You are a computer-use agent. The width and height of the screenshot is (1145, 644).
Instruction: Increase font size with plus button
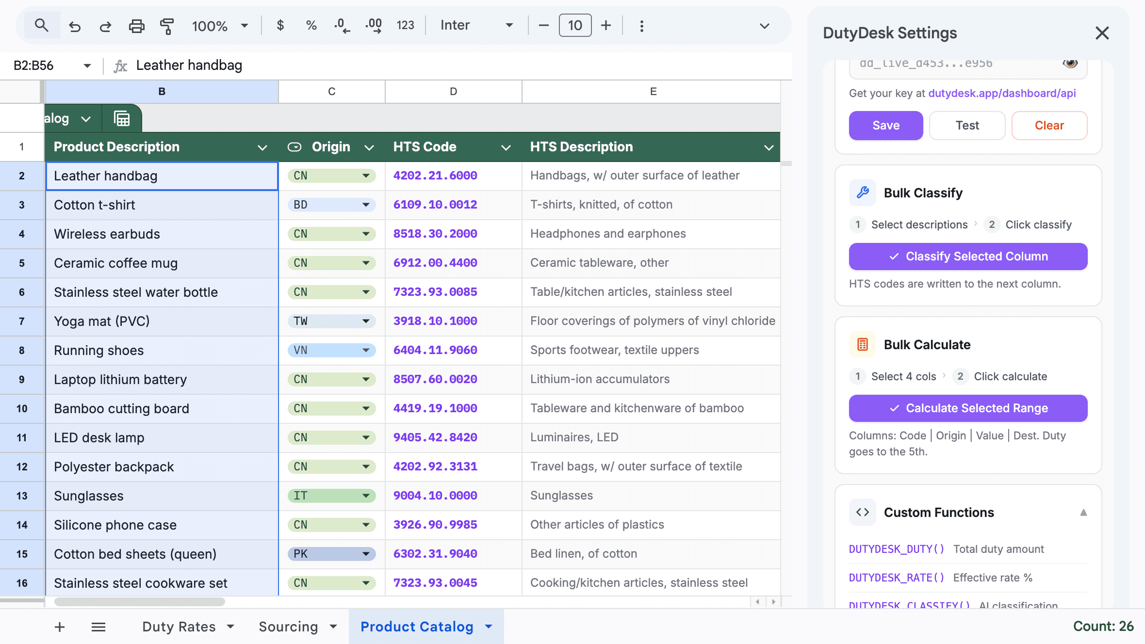(605, 25)
